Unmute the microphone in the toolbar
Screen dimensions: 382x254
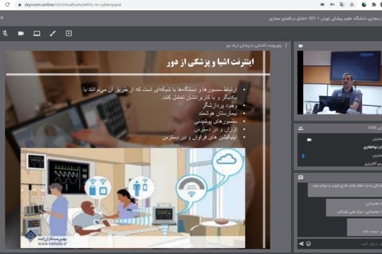[5, 33]
